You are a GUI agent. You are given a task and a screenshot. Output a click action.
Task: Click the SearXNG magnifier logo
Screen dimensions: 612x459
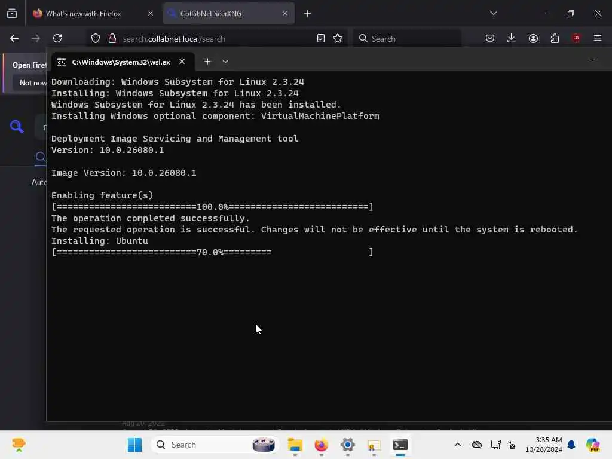(17, 127)
